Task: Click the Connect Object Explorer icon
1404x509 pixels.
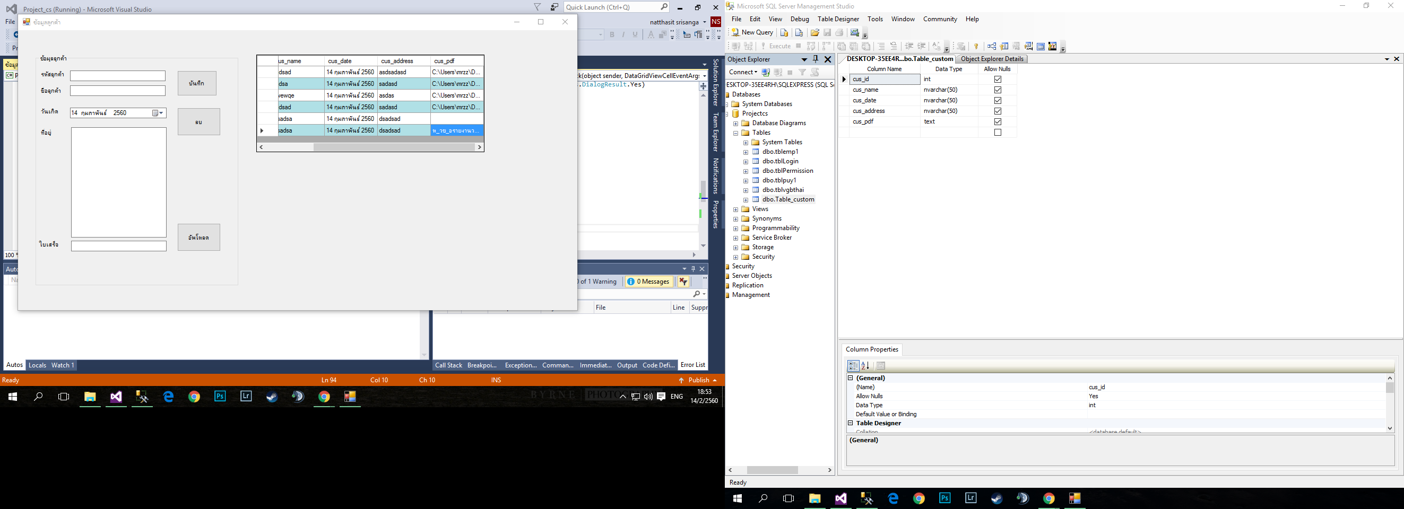Action: [x=766, y=73]
